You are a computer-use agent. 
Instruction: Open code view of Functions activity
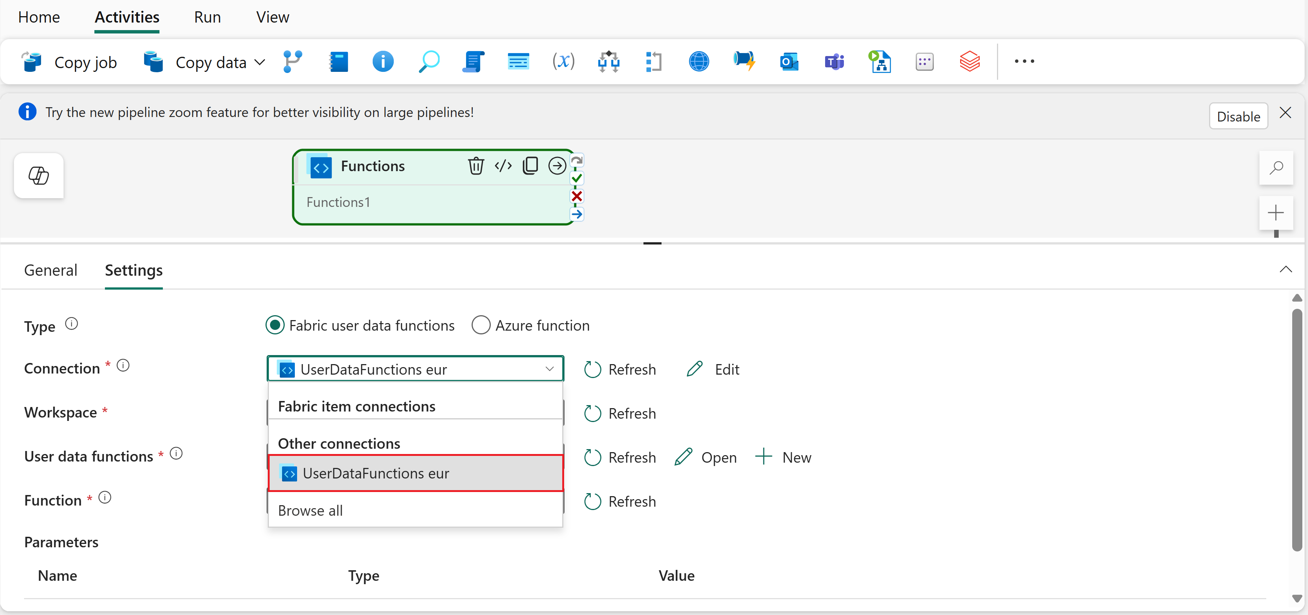(x=503, y=166)
